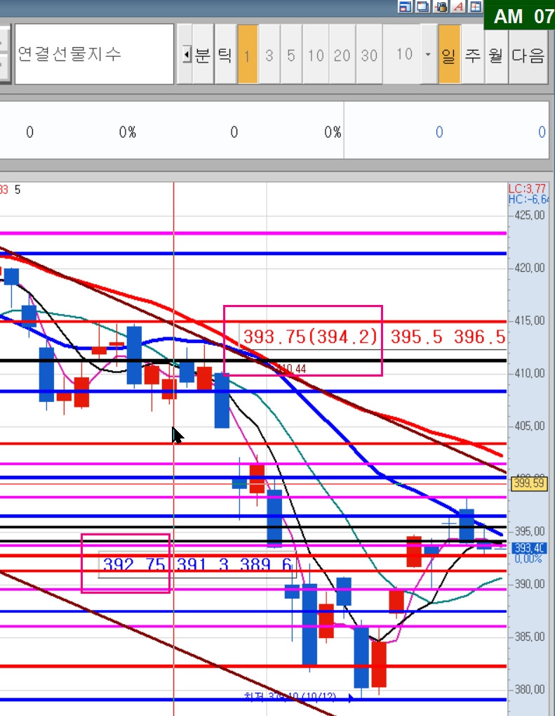Toggle the 1 period interval button
Screen dimensions: 555x716
[248, 54]
